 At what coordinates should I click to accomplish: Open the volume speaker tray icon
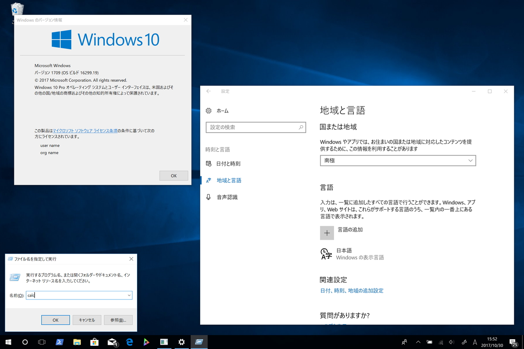click(452, 342)
